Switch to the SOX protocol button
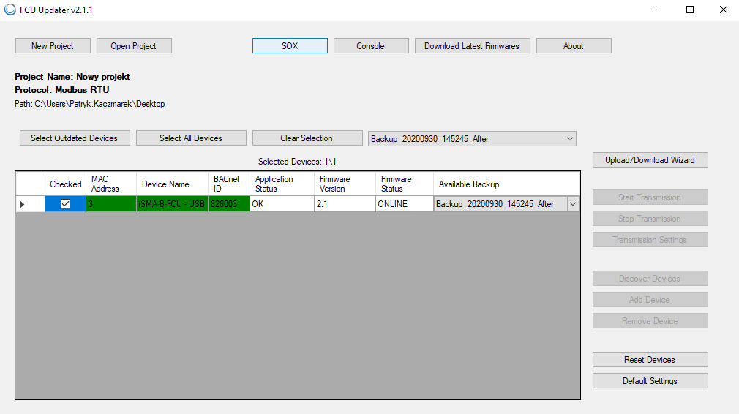Screen dimensions: 739x414 pos(290,46)
